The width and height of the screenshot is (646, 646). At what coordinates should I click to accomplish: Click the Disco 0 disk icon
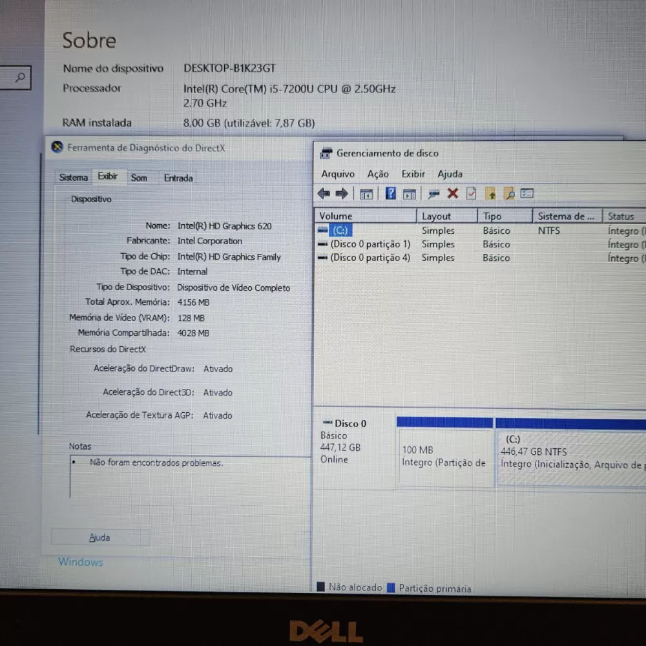pos(328,422)
